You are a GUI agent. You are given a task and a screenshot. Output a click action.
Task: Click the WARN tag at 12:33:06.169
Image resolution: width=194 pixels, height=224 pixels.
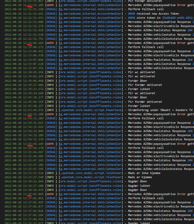(x=51, y=43)
